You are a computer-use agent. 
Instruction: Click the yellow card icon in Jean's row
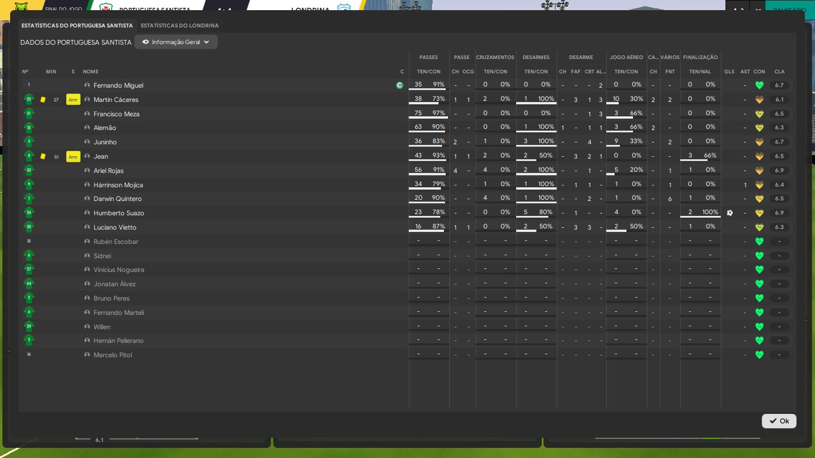coord(43,156)
